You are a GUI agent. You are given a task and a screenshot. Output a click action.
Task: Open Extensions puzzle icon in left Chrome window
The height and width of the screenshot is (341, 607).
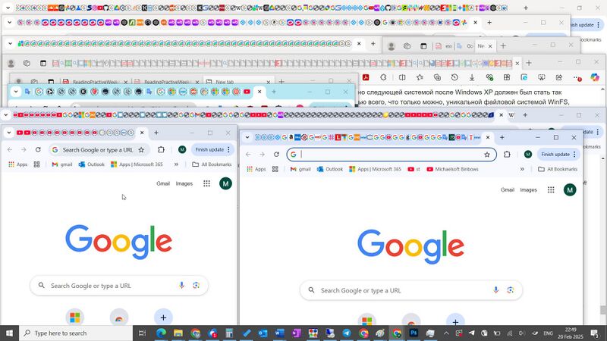click(161, 149)
